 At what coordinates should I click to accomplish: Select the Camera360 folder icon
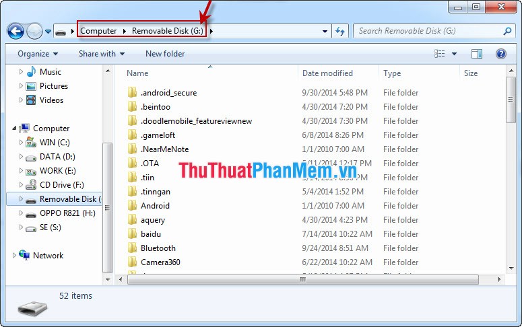(132, 262)
